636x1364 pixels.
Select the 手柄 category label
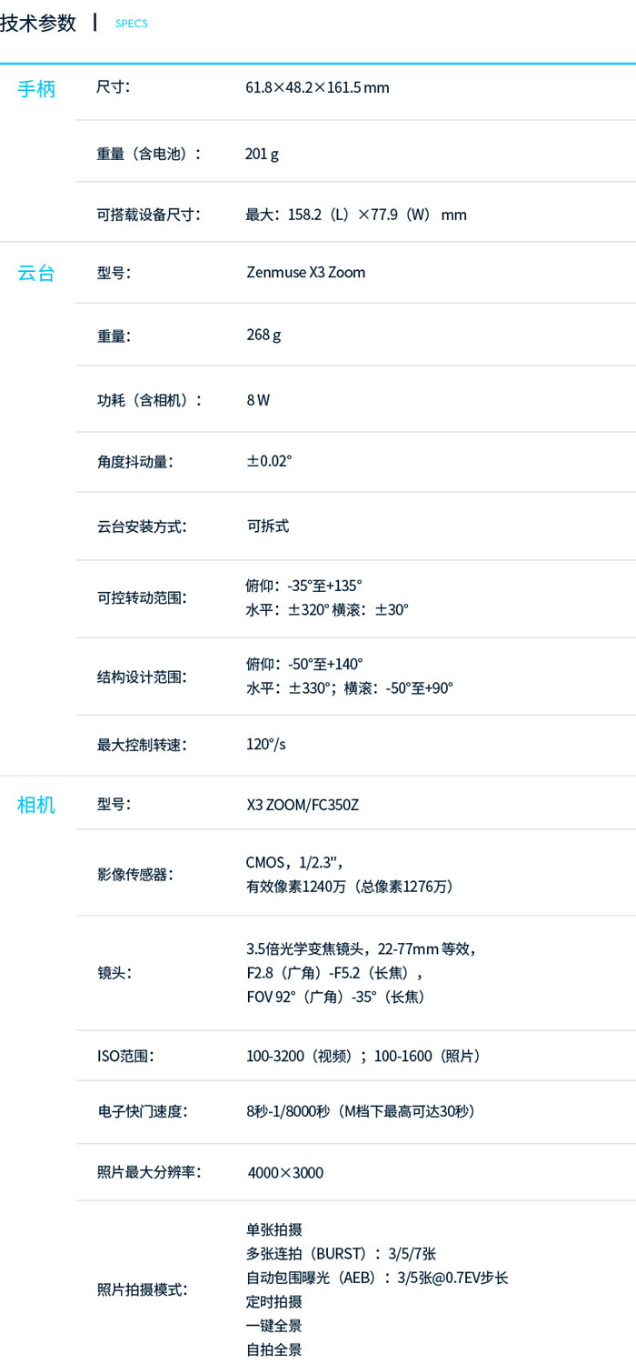[x=36, y=89]
